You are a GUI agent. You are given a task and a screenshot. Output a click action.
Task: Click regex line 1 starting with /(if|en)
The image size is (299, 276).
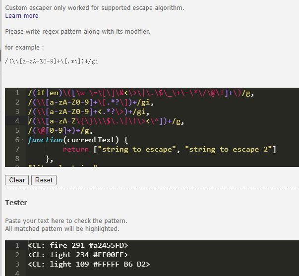pos(141,93)
